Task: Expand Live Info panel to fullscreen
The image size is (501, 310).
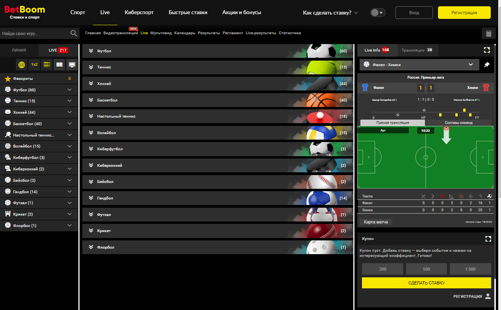Action: click(x=487, y=50)
